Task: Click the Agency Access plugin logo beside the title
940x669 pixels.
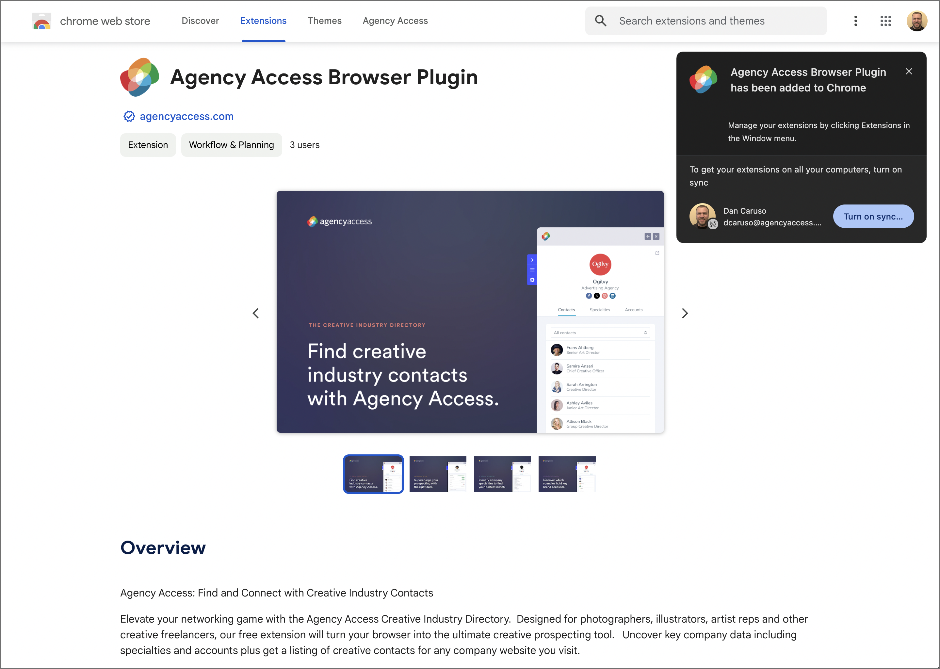Action: pyautogui.click(x=140, y=77)
